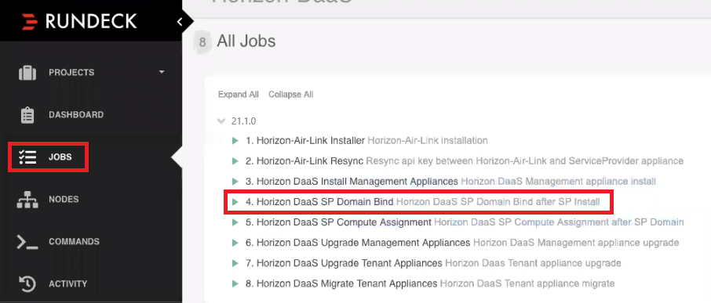711x303 pixels.
Task: Click the Nodes hierarchy icon
Action: [x=27, y=200]
